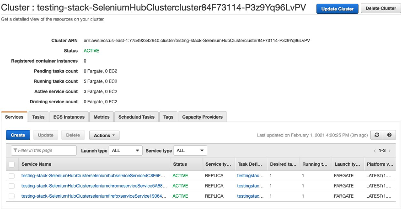Click the greyed-out Update service button
The image size is (402, 210).
(x=46, y=135)
